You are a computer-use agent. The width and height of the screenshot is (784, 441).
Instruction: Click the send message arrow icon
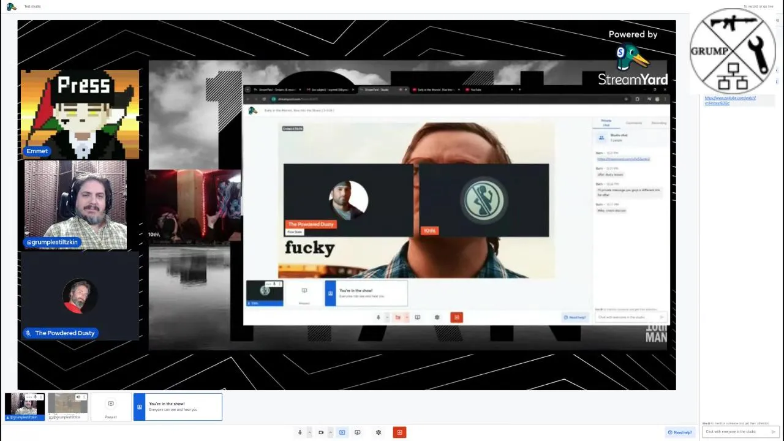[774, 432]
